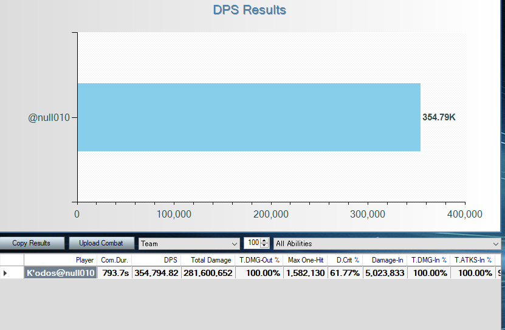Click the blue @null010 DPS bar
The height and width of the screenshot is (330, 505).
pos(249,117)
